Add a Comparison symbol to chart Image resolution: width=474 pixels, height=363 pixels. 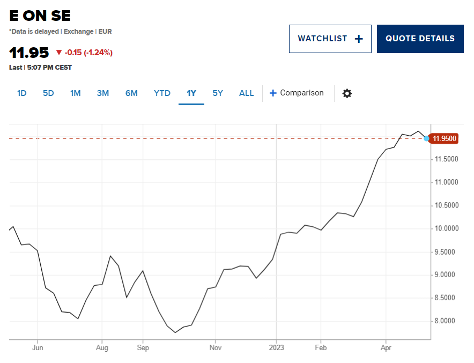pyautogui.click(x=296, y=93)
